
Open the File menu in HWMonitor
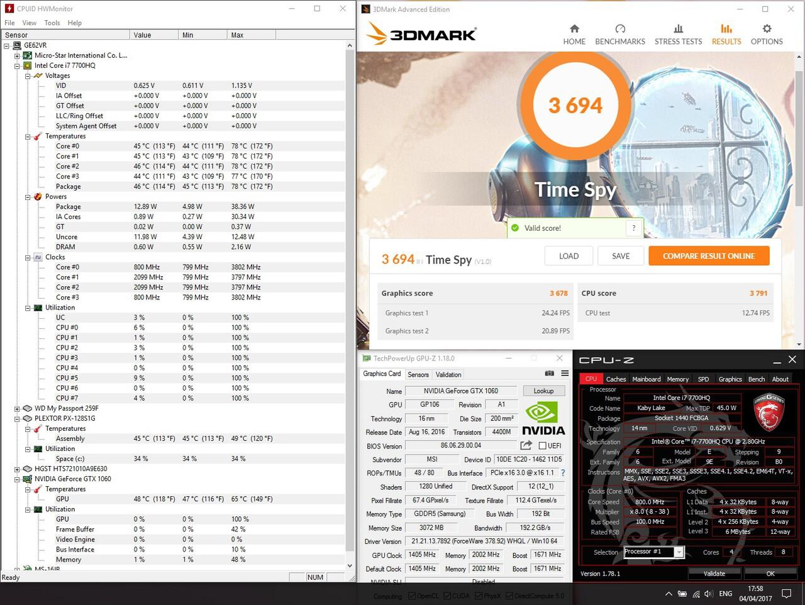point(9,23)
